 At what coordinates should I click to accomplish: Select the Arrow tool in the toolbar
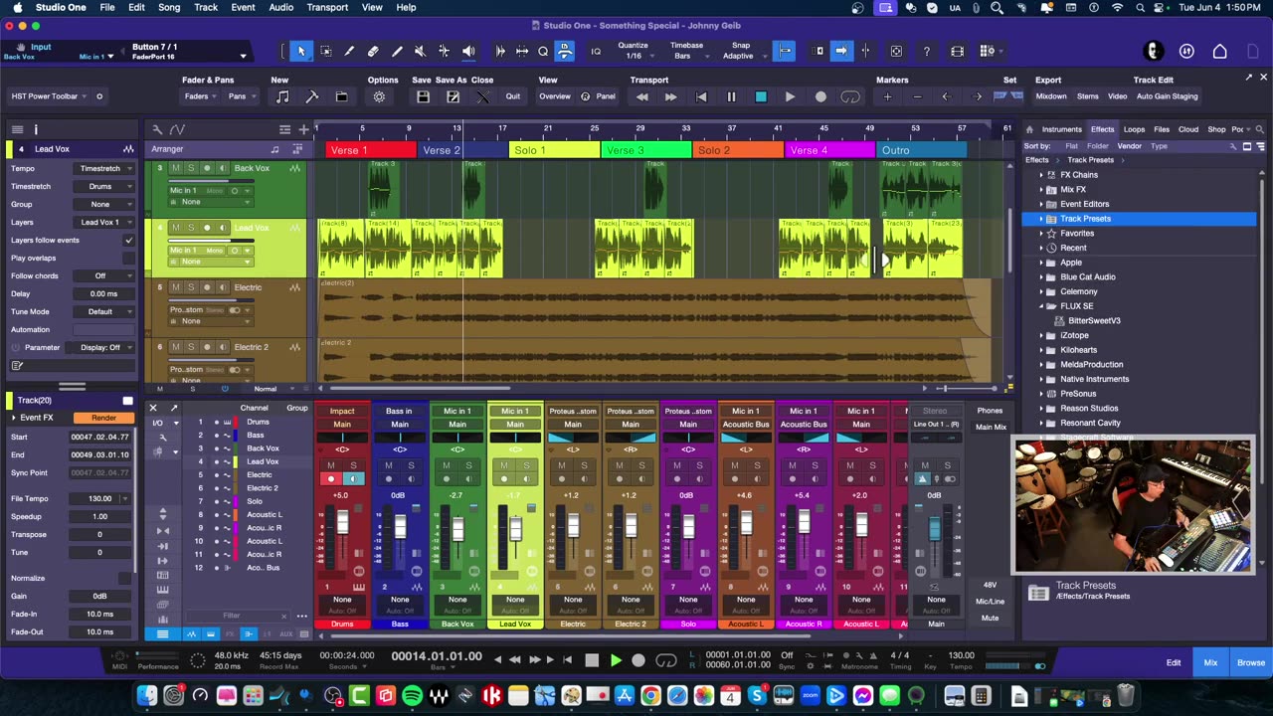point(301,51)
